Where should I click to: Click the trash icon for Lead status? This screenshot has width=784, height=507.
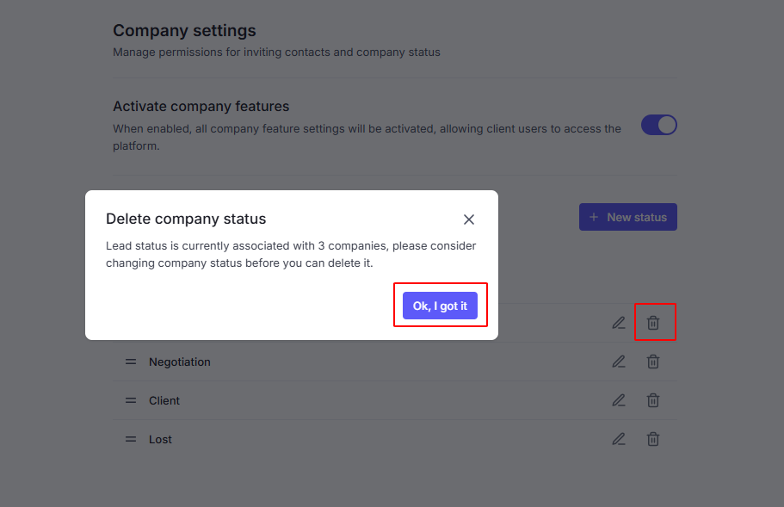point(653,323)
